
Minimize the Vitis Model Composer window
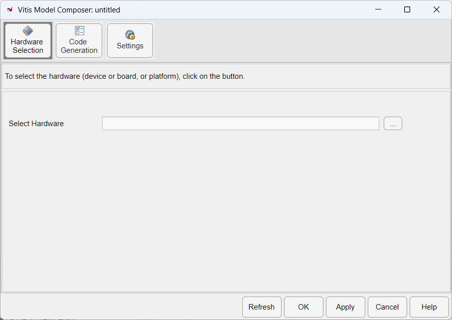(x=377, y=9)
